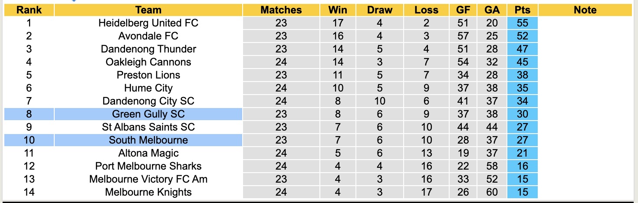Select the Dandenong Thunder row

[x=148, y=49]
